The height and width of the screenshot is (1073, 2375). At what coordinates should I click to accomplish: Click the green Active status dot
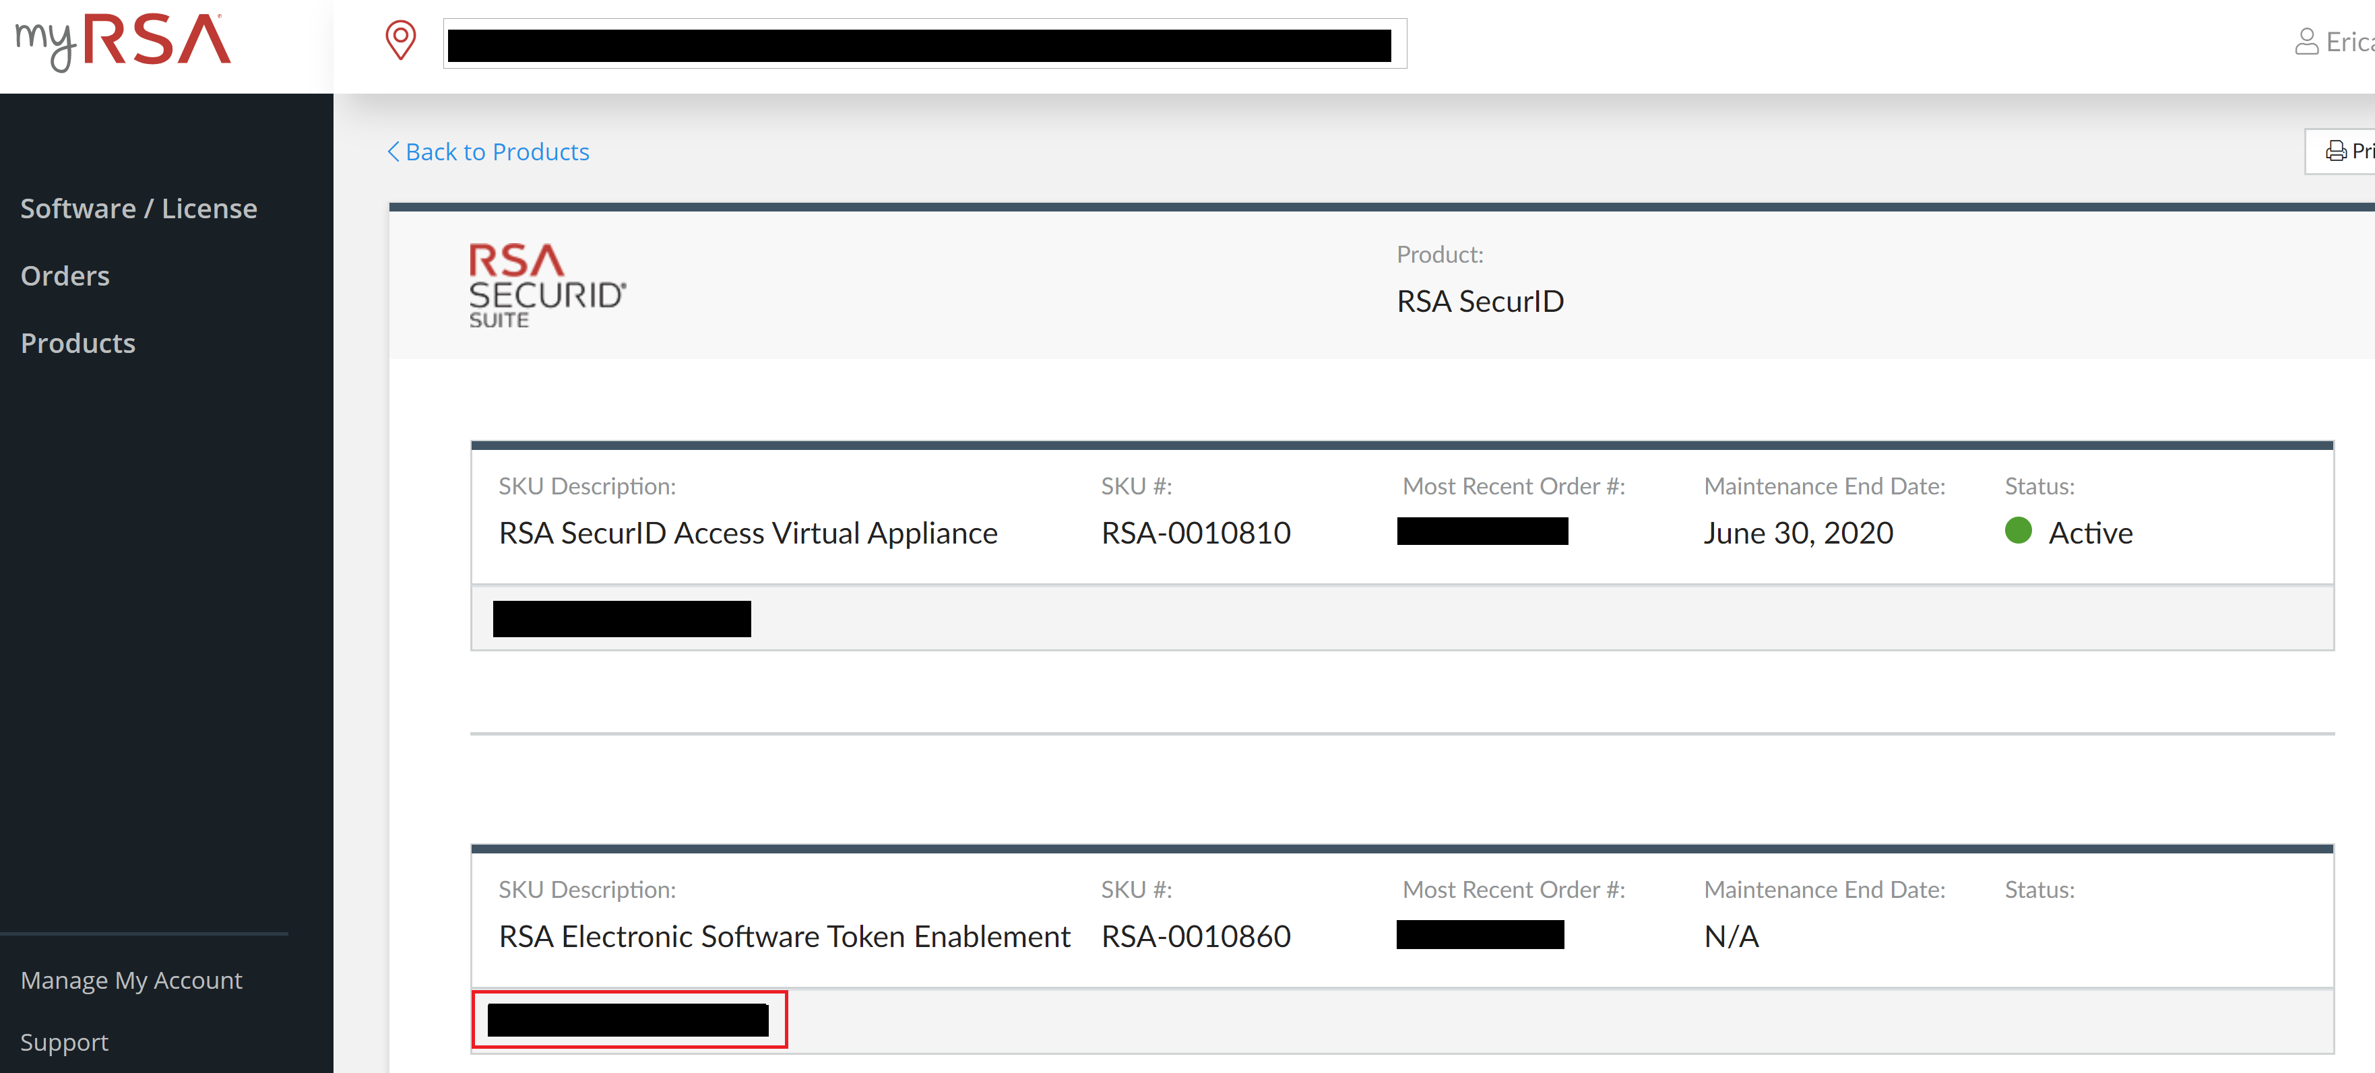pyautogui.click(x=2017, y=531)
